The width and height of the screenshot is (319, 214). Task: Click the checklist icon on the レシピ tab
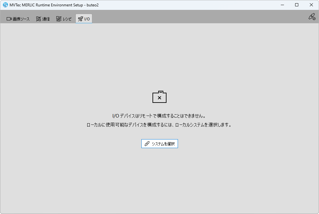click(59, 19)
